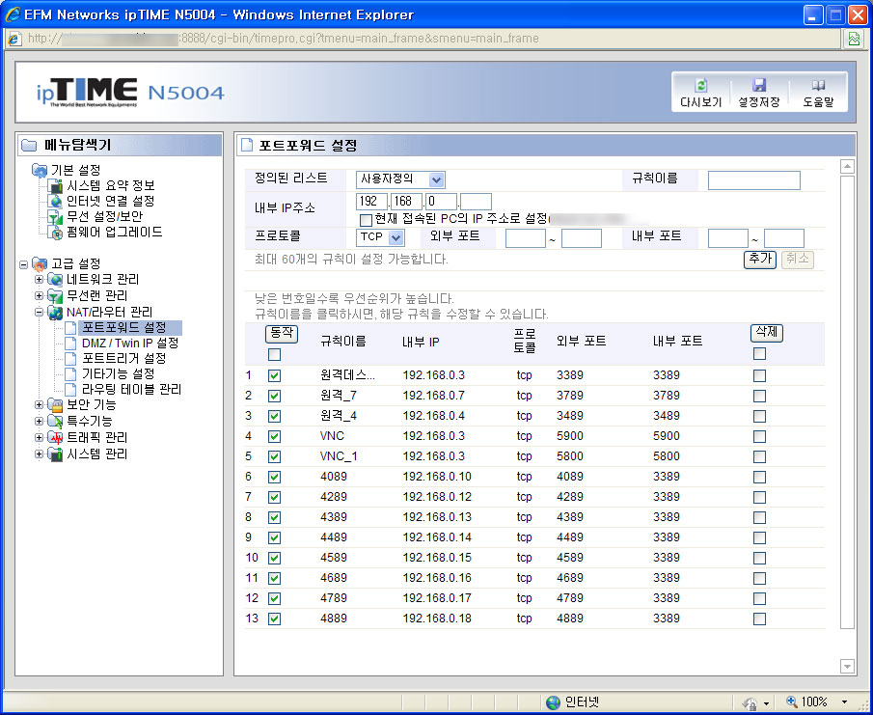Click the page scrollbar down arrow

click(x=847, y=666)
